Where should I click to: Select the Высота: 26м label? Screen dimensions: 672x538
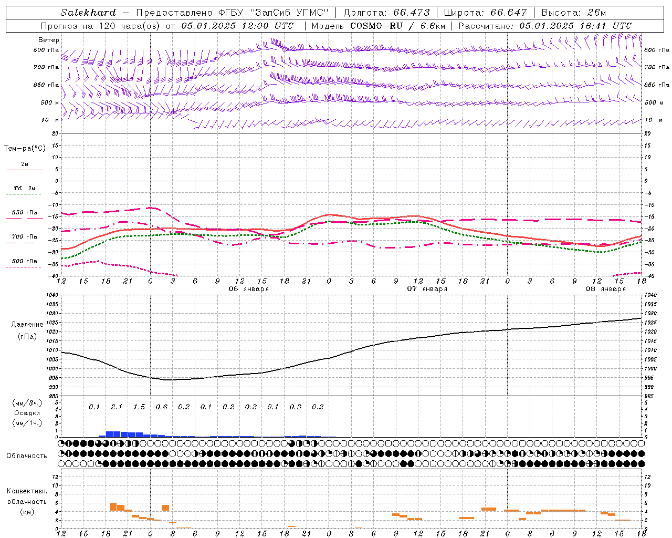573,13
